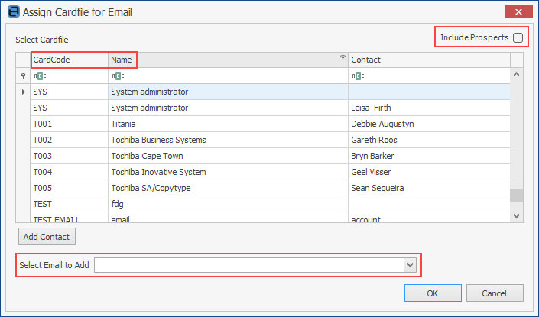This screenshot has height=317, width=539.
Task: Click the filter row pin icon
Action: (23, 76)
